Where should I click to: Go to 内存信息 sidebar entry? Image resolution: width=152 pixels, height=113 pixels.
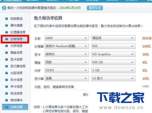(16, 46)
